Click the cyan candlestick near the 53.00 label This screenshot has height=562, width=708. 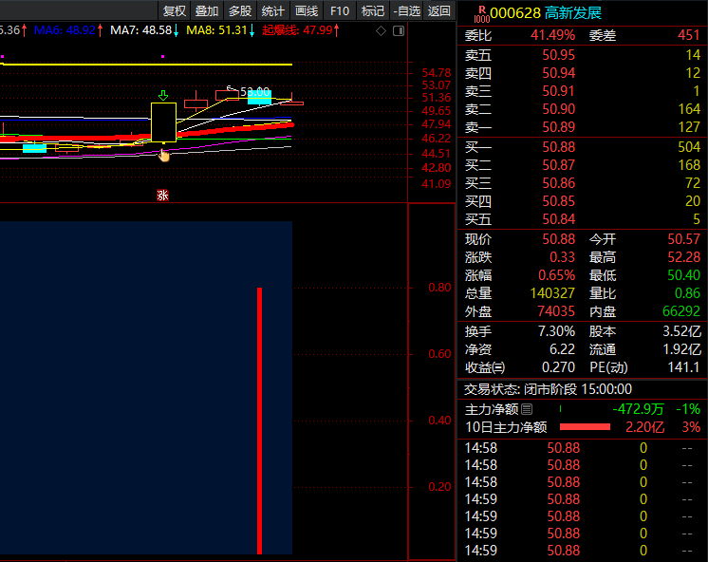(259, 97)
